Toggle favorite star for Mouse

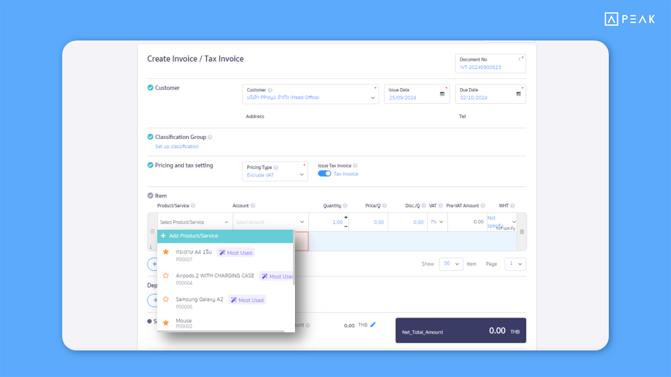166,323
